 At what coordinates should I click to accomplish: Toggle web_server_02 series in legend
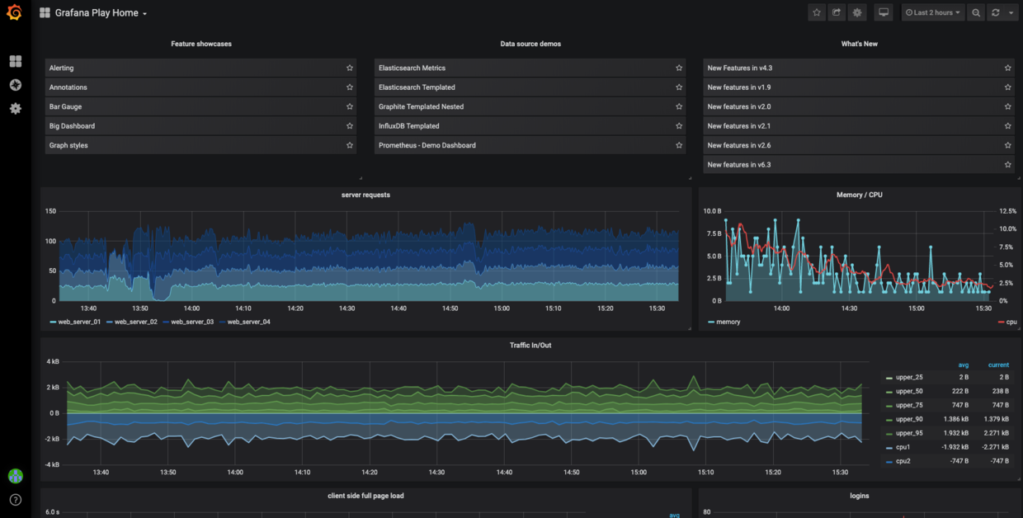(136, 323)
